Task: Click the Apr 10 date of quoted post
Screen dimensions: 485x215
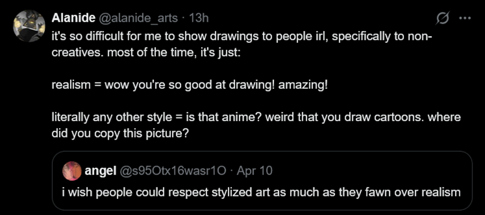Action: click(255, 171)
